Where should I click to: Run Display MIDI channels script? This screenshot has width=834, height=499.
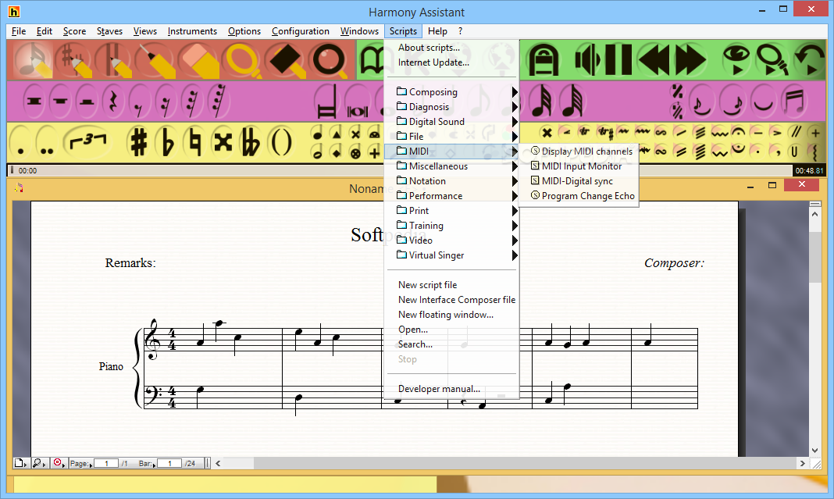pyautogui.click(x=581, y=151)
